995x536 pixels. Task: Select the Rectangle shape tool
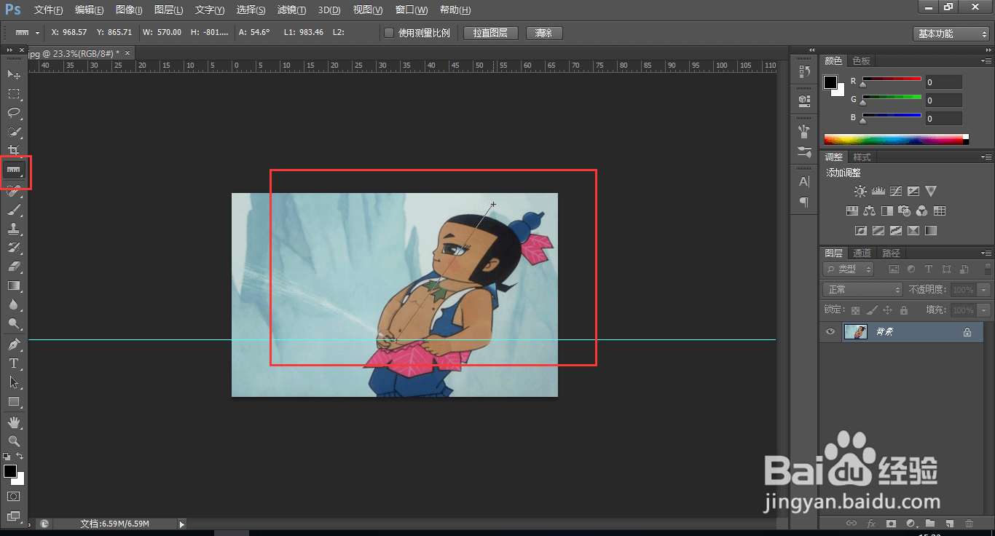pos(14,401)
